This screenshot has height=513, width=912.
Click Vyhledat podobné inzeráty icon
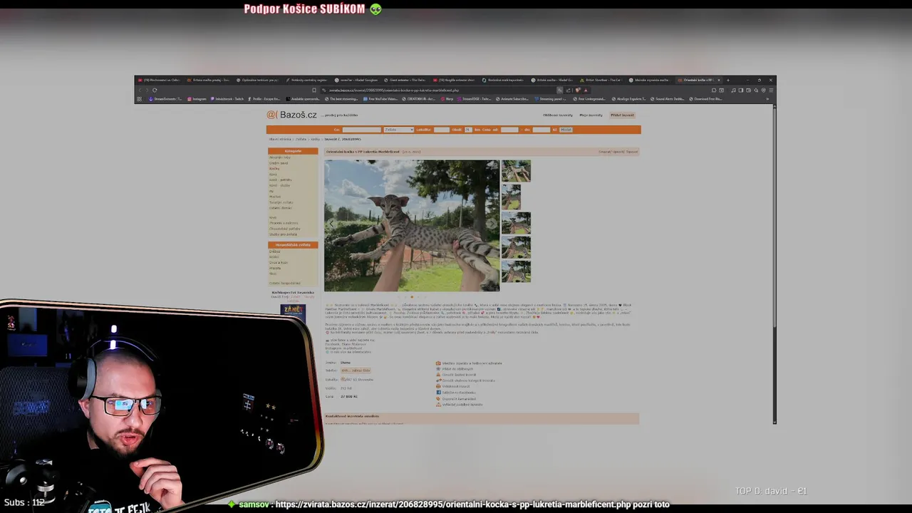point(438,405)
